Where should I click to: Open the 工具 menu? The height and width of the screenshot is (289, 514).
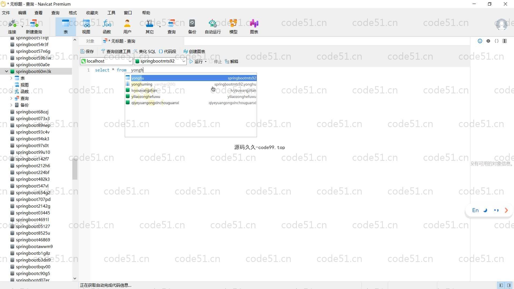(111, 13)
